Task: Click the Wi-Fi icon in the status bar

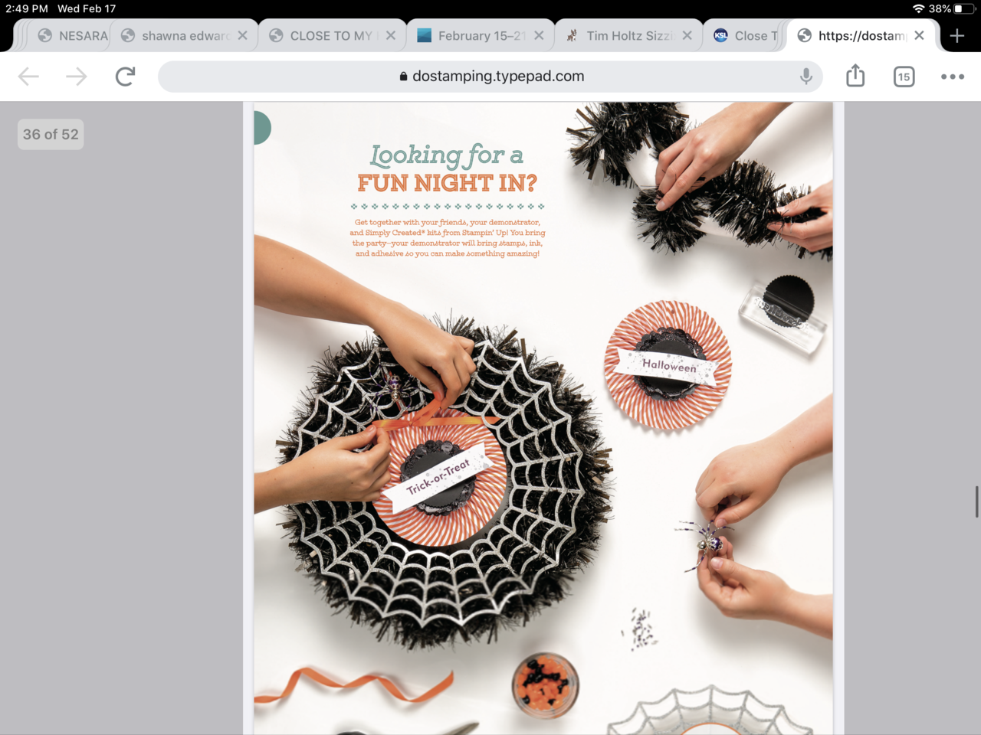Action: 918,8
